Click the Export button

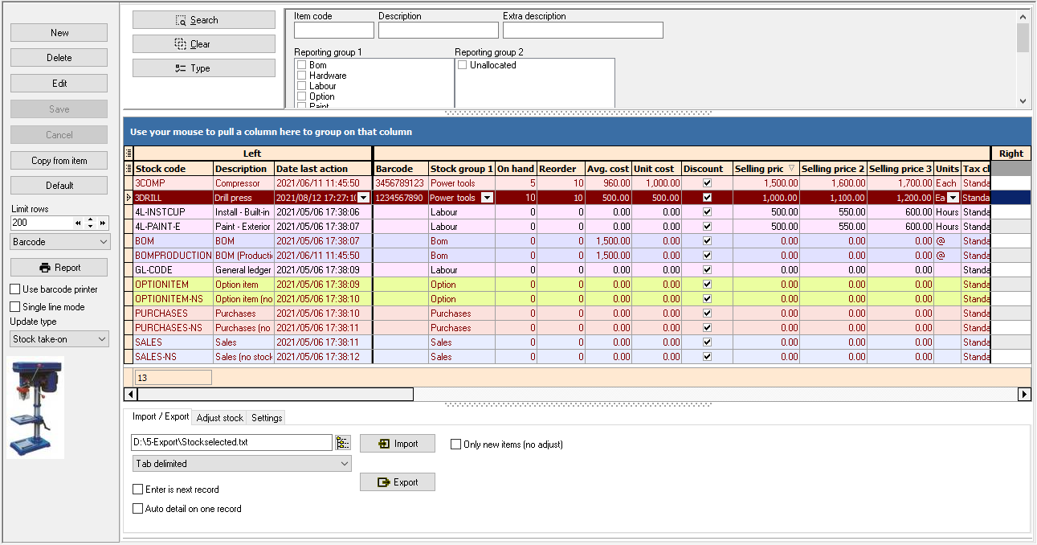click(398, 482)
